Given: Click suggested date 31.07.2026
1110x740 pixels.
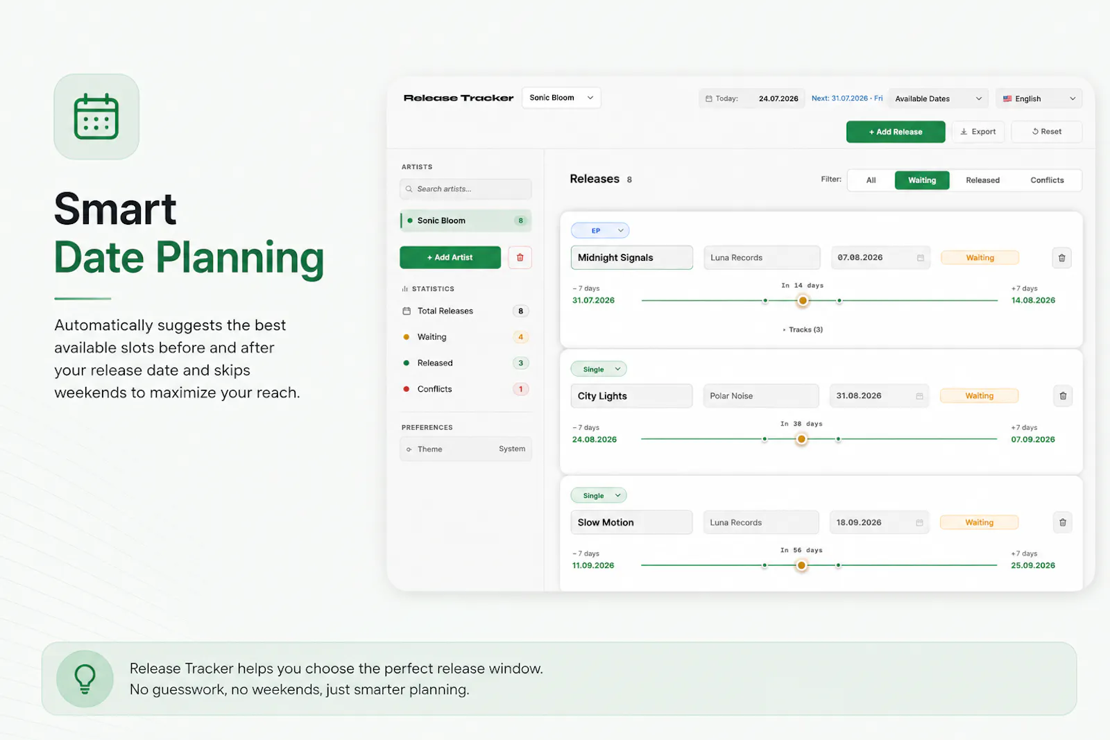Looking at the screenshot, I should click(x=593, y=300).
